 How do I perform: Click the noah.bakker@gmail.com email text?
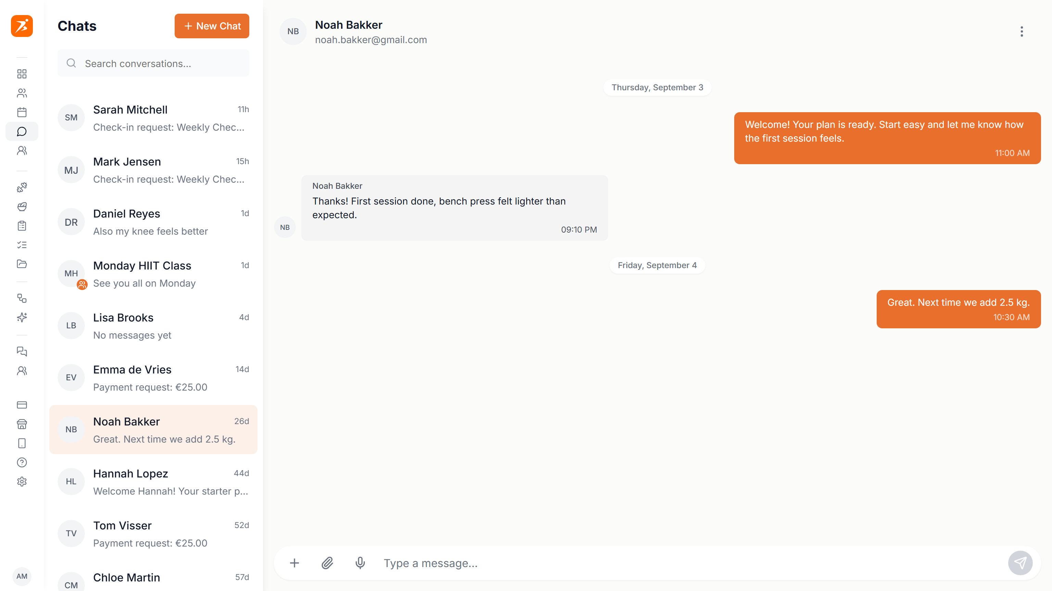tap(371, 40)
